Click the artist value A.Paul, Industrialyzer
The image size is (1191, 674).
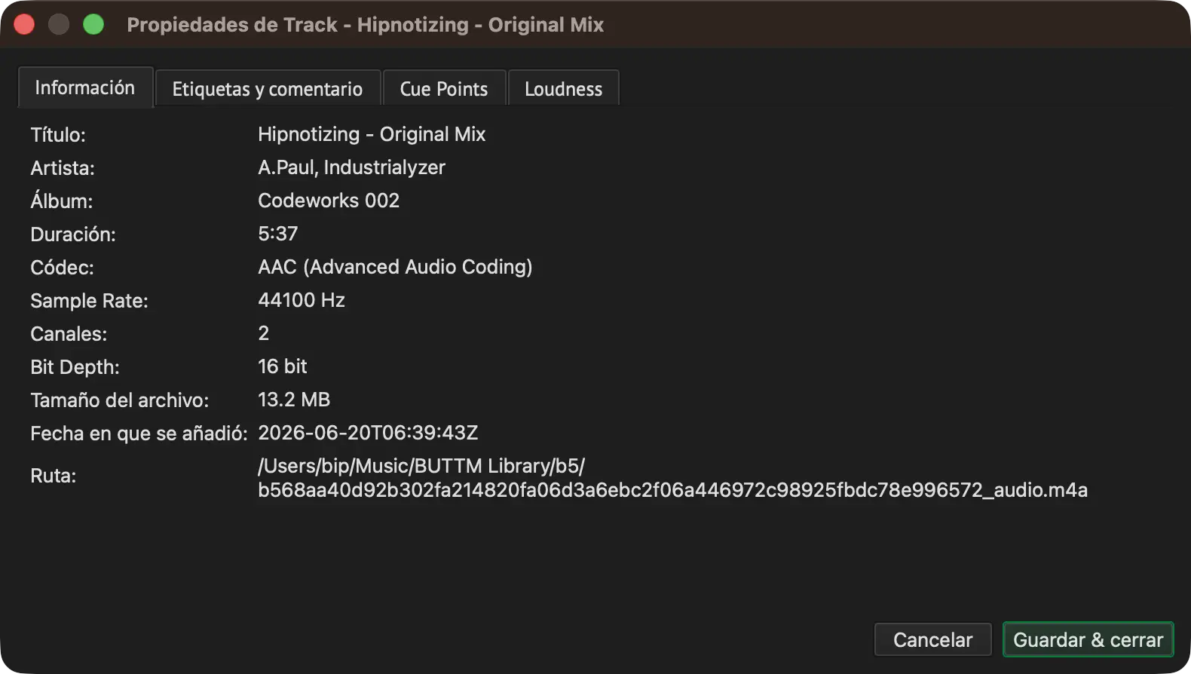(x=351, y=167)
